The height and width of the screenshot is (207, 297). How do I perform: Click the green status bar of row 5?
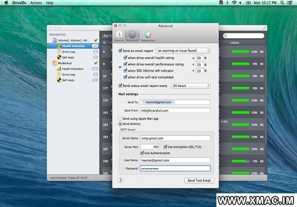point(241,52)
